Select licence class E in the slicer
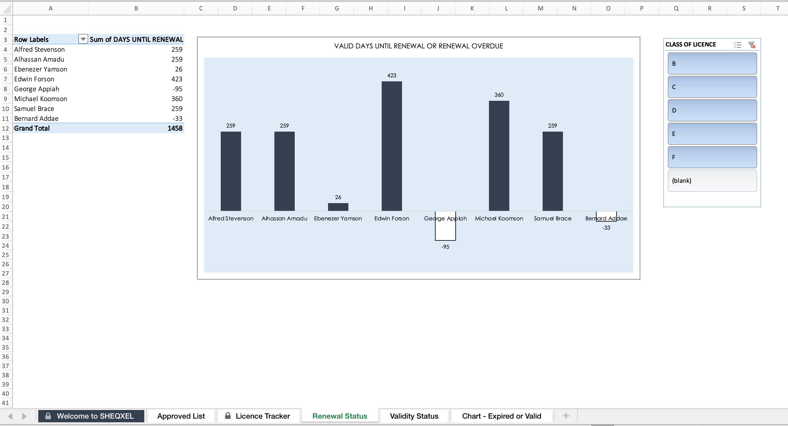Image resolution: width=788 pixels, height=426 pixels. [x=712, y=133]
